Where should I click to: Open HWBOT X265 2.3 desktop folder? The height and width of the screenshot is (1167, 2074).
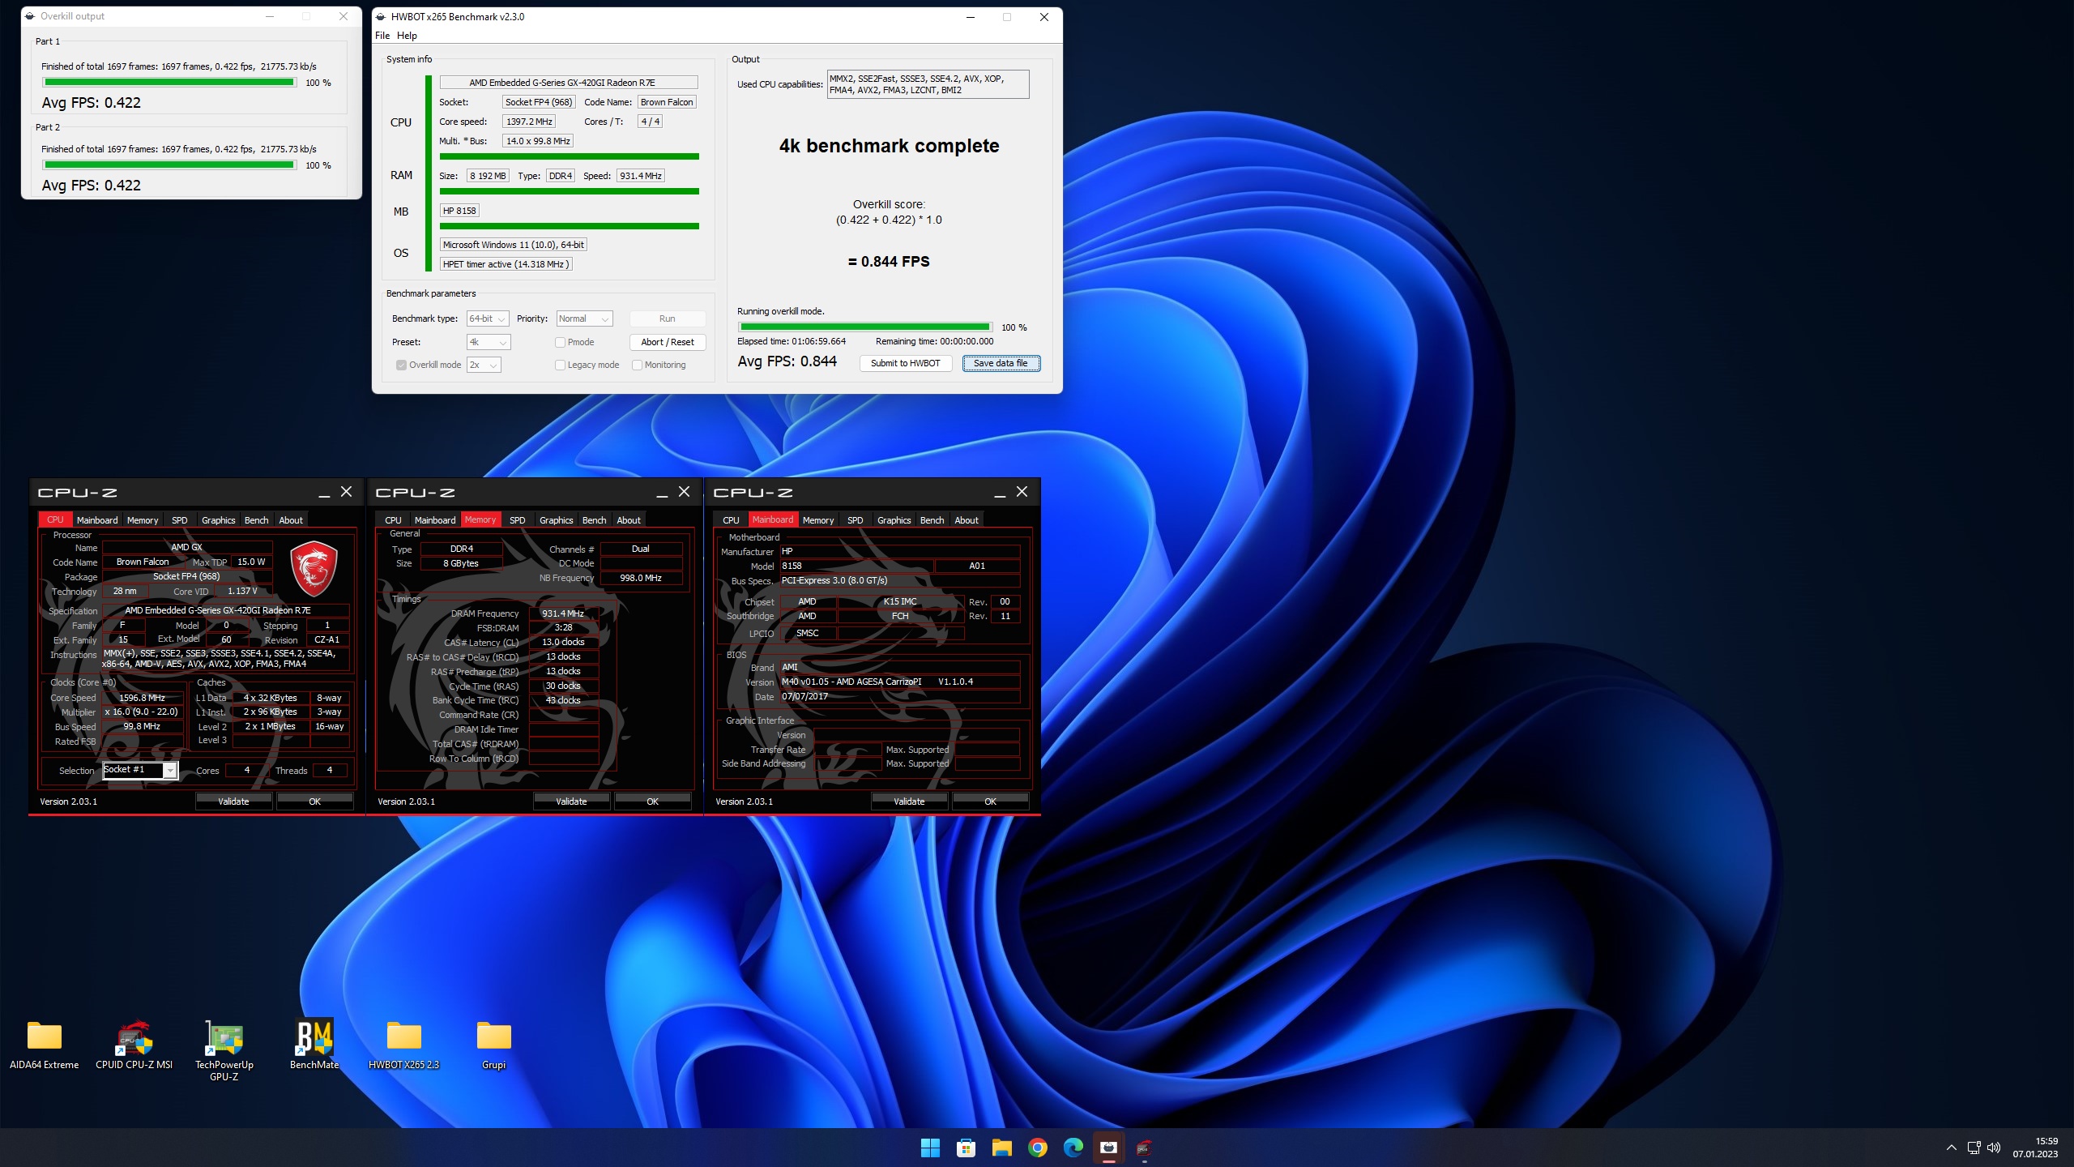(x=403, y=1045)
